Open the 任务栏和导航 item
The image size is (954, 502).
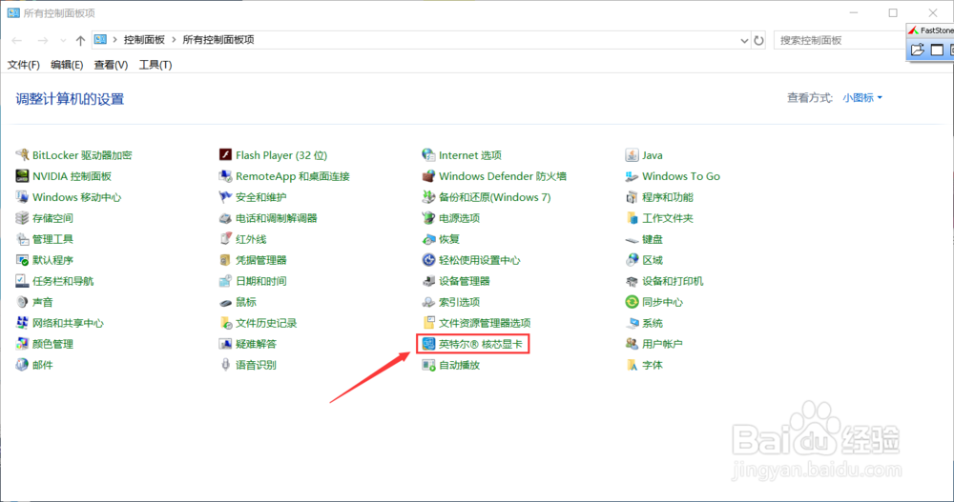pyautogui.click(x=54, y=281)
